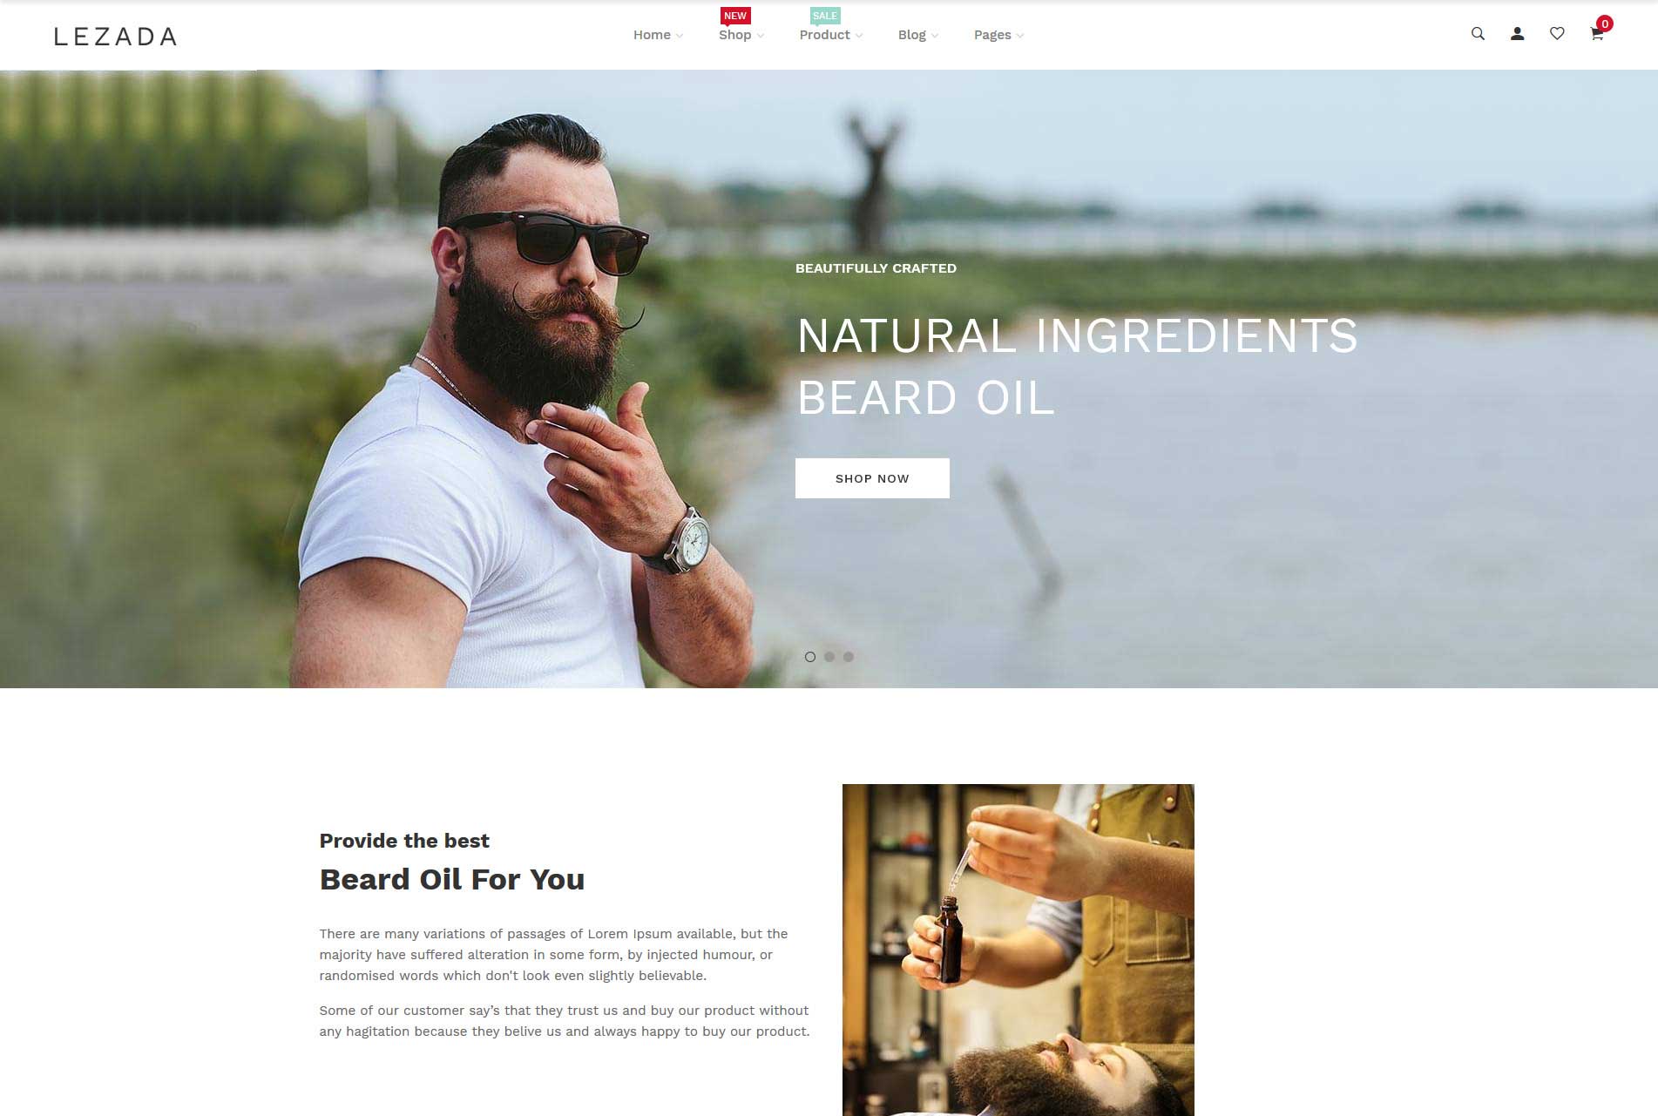Screen dimensions: 1658x1116
Task: Click the red cart count badge
Action: (x=1605, y=24)
